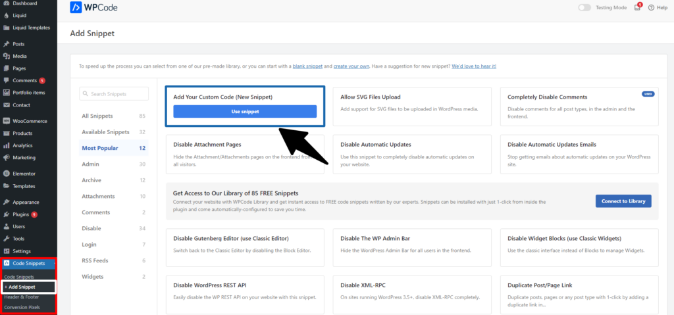Open the notifications inbox icon
This screenshot has width=674, height=315.
[637, 8]
